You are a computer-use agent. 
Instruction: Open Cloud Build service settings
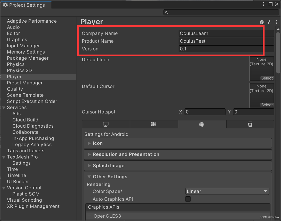[x=25, y=120]
